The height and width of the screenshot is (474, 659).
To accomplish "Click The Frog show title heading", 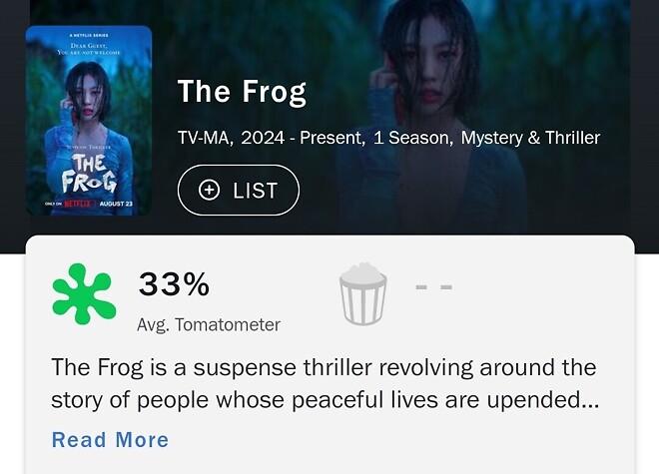I will [242, 92].
